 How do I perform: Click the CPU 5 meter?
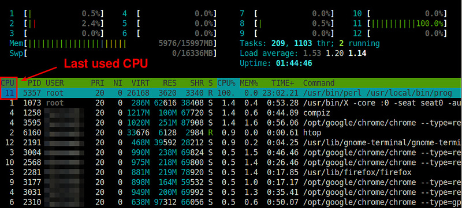(169, 23)
